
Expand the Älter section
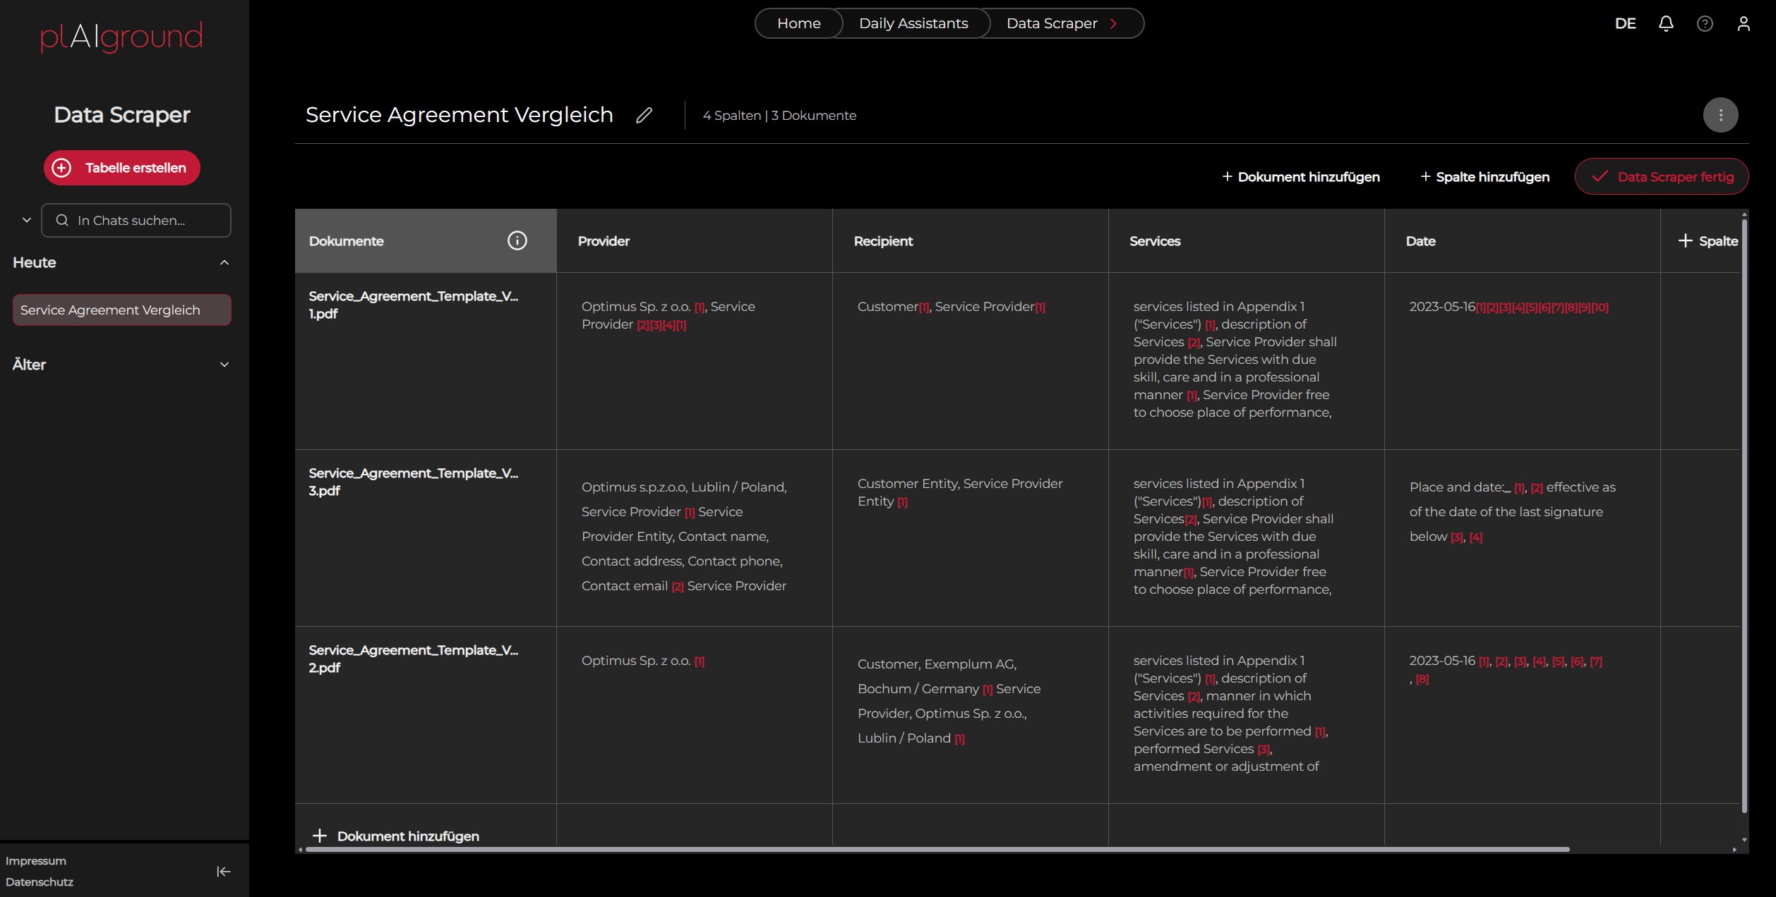[224, 365]
